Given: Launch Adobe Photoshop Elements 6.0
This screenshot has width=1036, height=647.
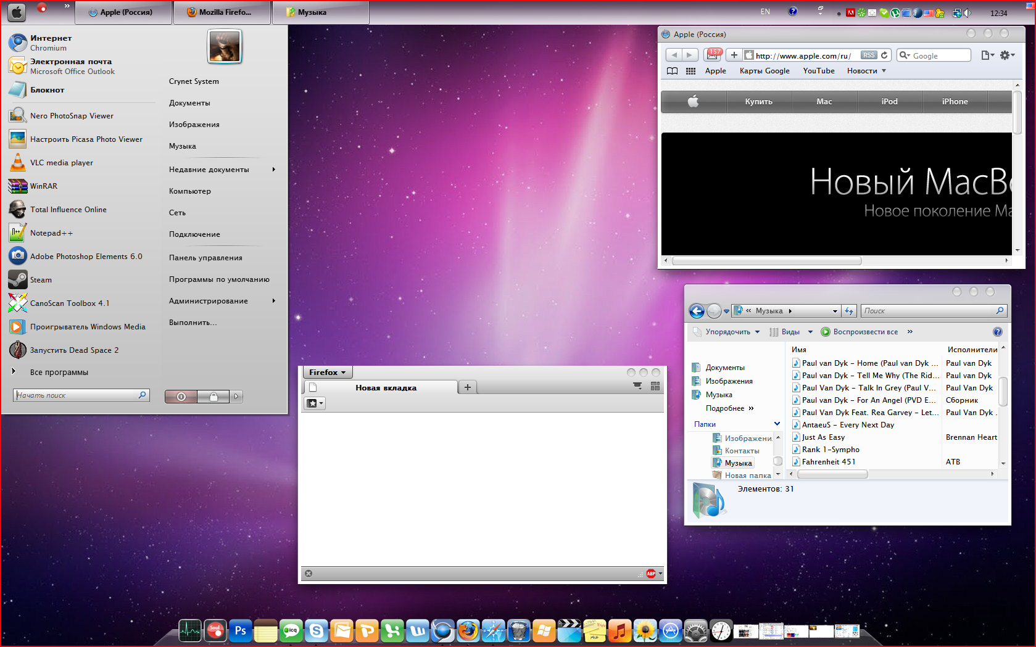Looking at the screenshot, I should pyautogui.click(x=75, y=257).
